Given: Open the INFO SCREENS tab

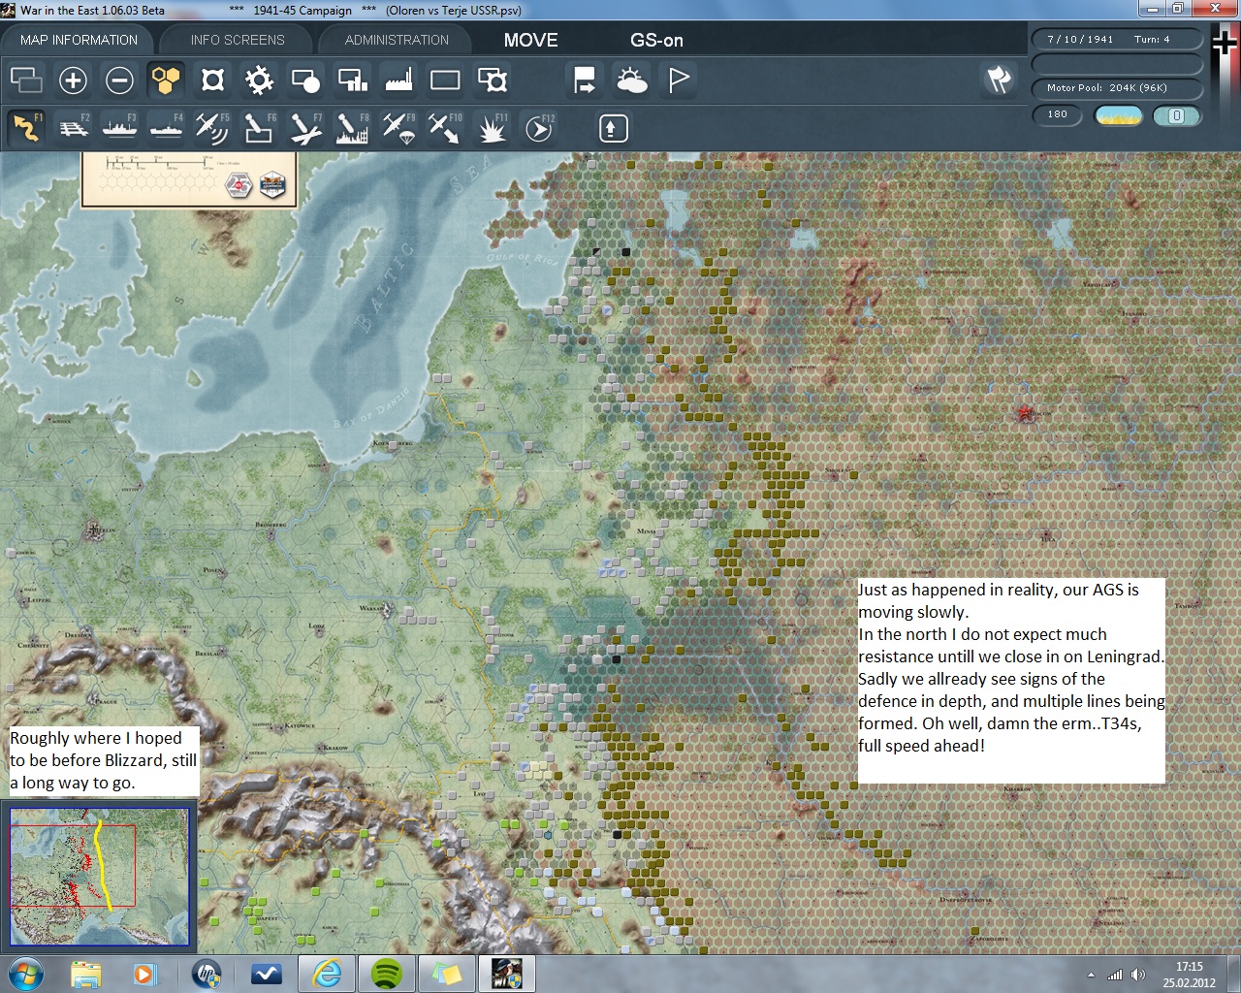Looking at the screenshot, I should tap(238, 40).
